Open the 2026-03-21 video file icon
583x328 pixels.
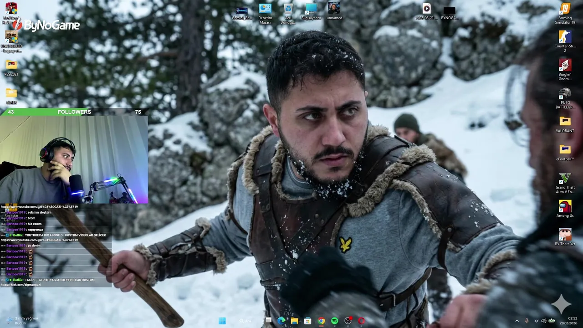click(x=426, y=12)
